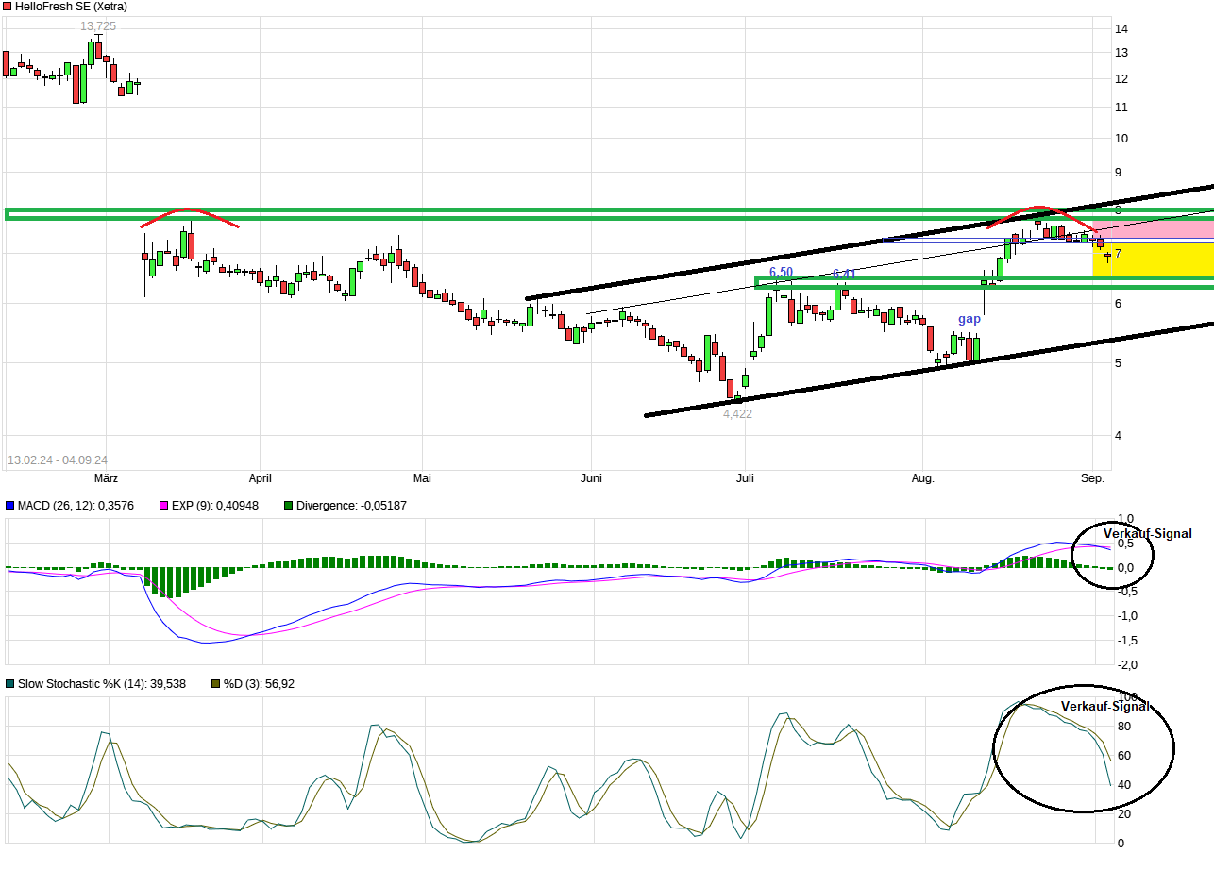Click price axis value "13"
This screenshot has width=1214, height=870.
point(1122,53)
